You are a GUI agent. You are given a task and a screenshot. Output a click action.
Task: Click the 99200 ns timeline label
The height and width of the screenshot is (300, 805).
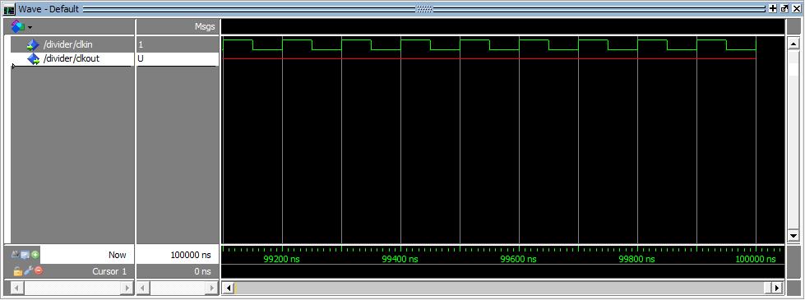tap(281, 259)
